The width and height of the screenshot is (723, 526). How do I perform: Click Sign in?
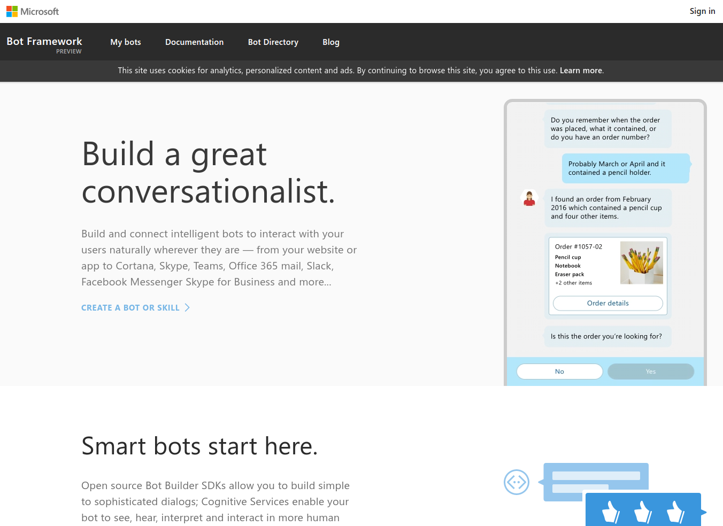point(702,11)
